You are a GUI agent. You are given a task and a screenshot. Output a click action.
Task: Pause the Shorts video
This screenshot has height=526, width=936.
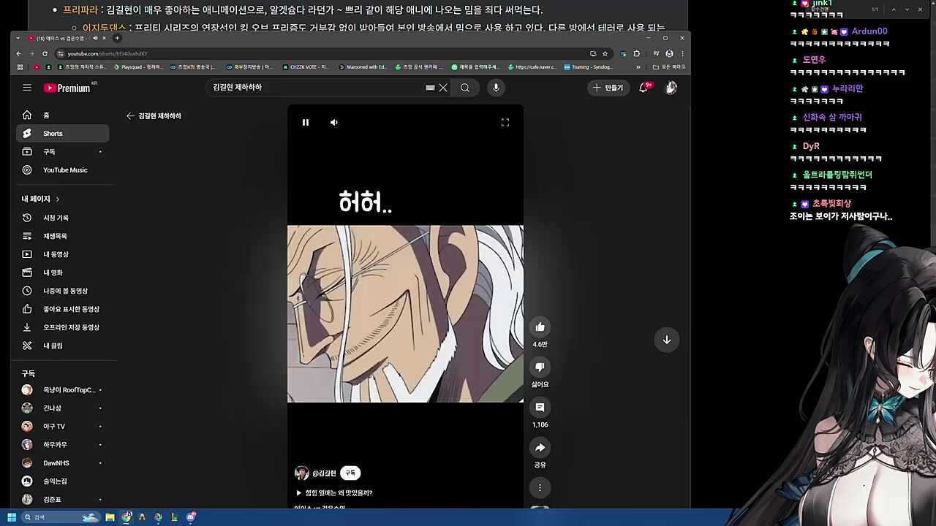click(x=306, y=122)
